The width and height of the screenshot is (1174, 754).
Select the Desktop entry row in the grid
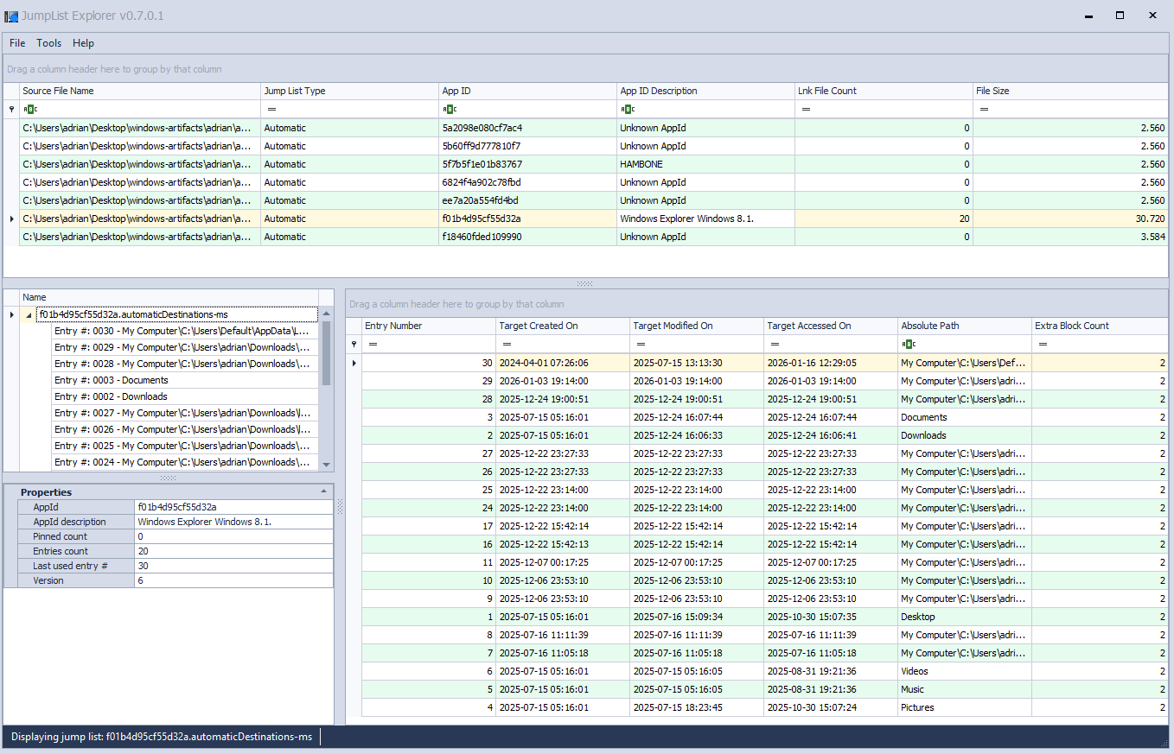917,617
